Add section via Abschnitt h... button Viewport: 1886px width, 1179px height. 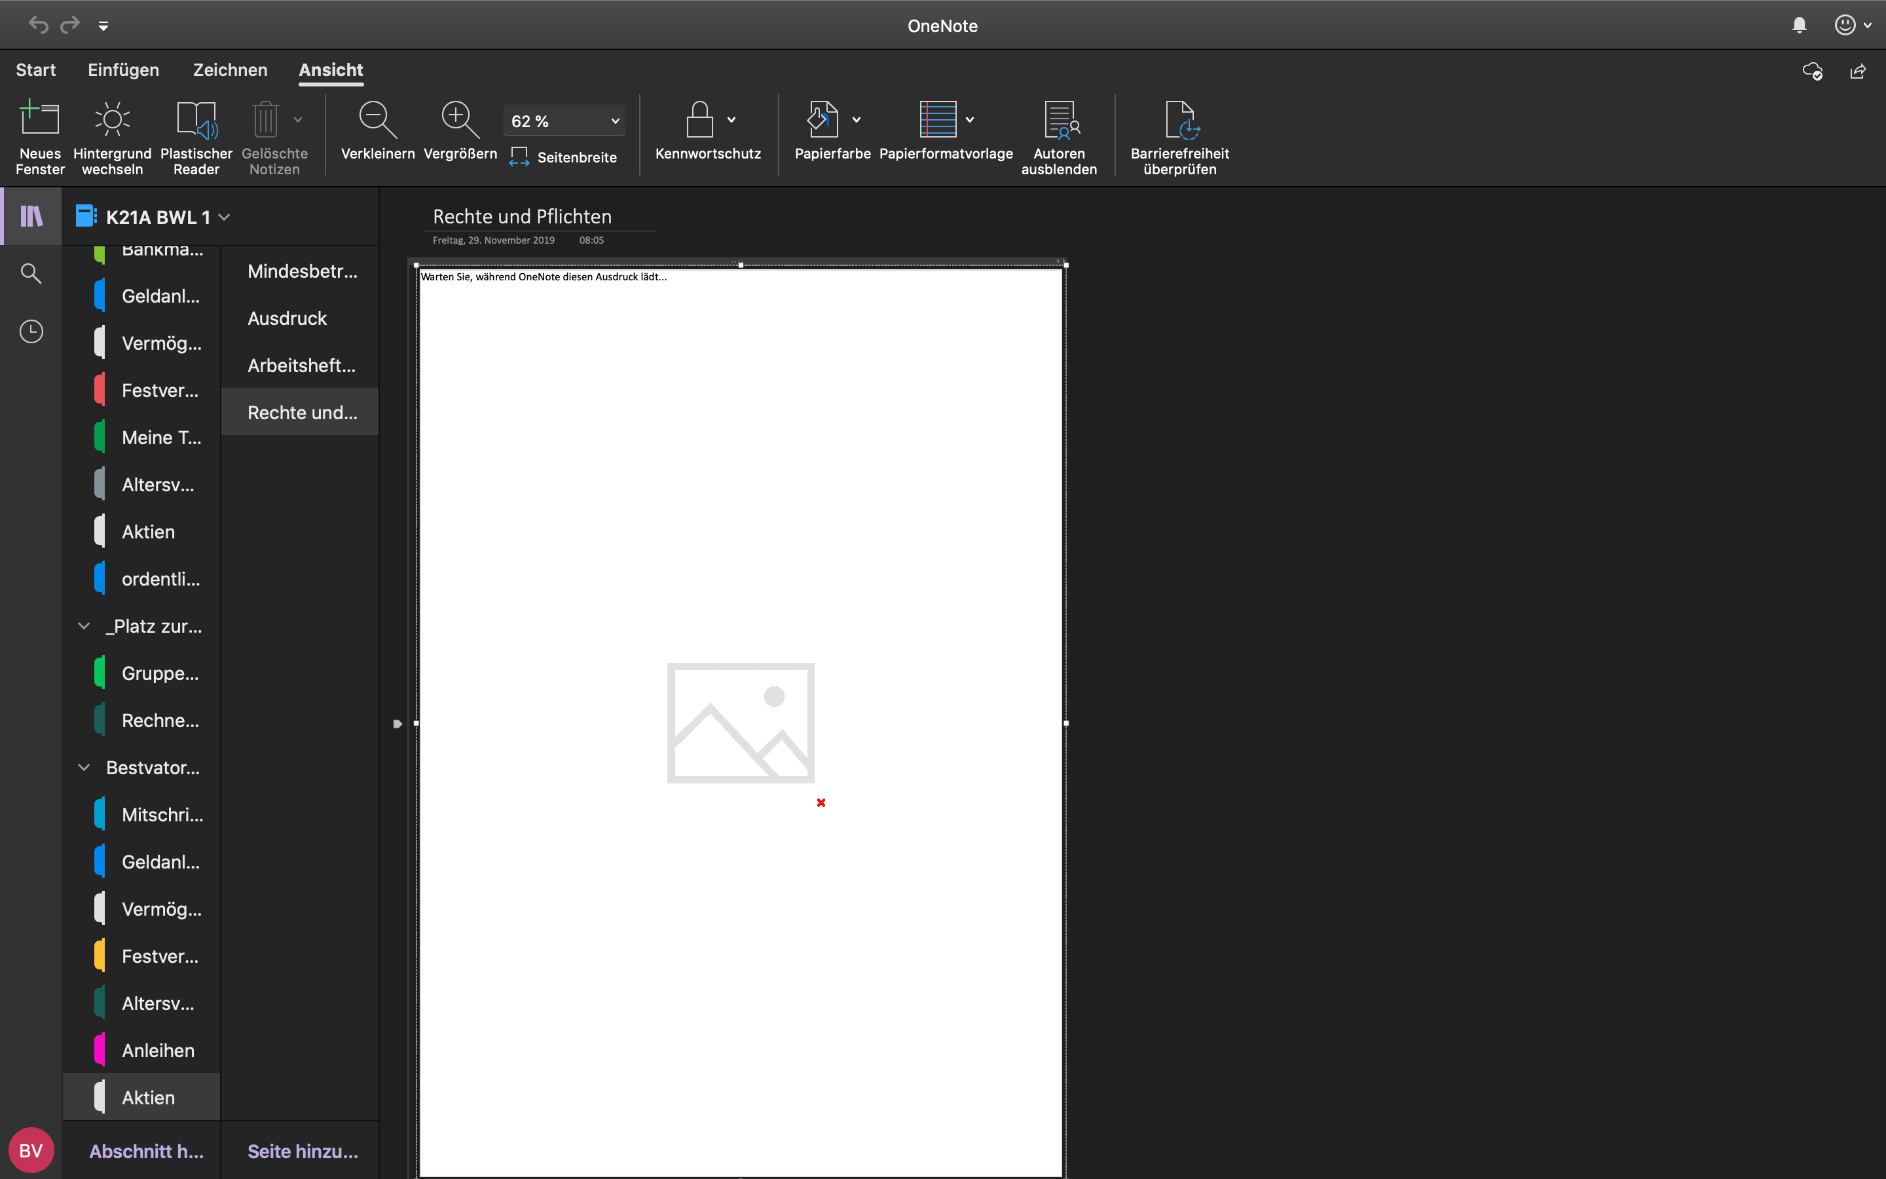[147, 1151]
